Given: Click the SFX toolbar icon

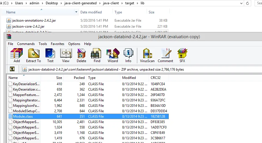Looking at the screenshot, I should click(182, 55).
